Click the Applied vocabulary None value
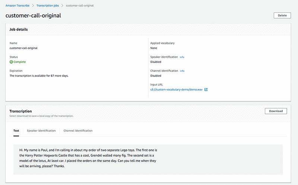Viewport: 298px width, 185px height. pyautogui.click(x=153, y=48)
